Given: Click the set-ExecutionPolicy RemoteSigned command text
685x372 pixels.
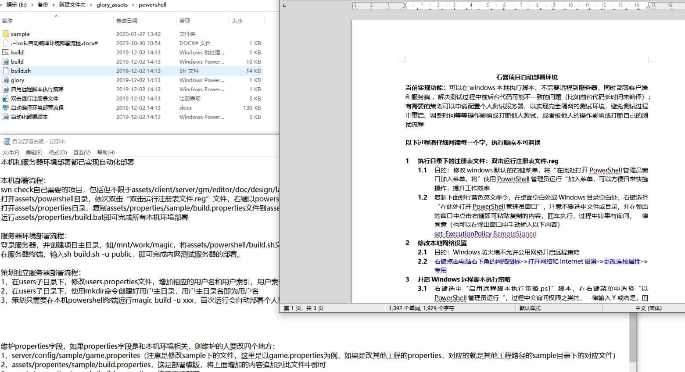Looking at the screenshot, I should click(485, 234).
